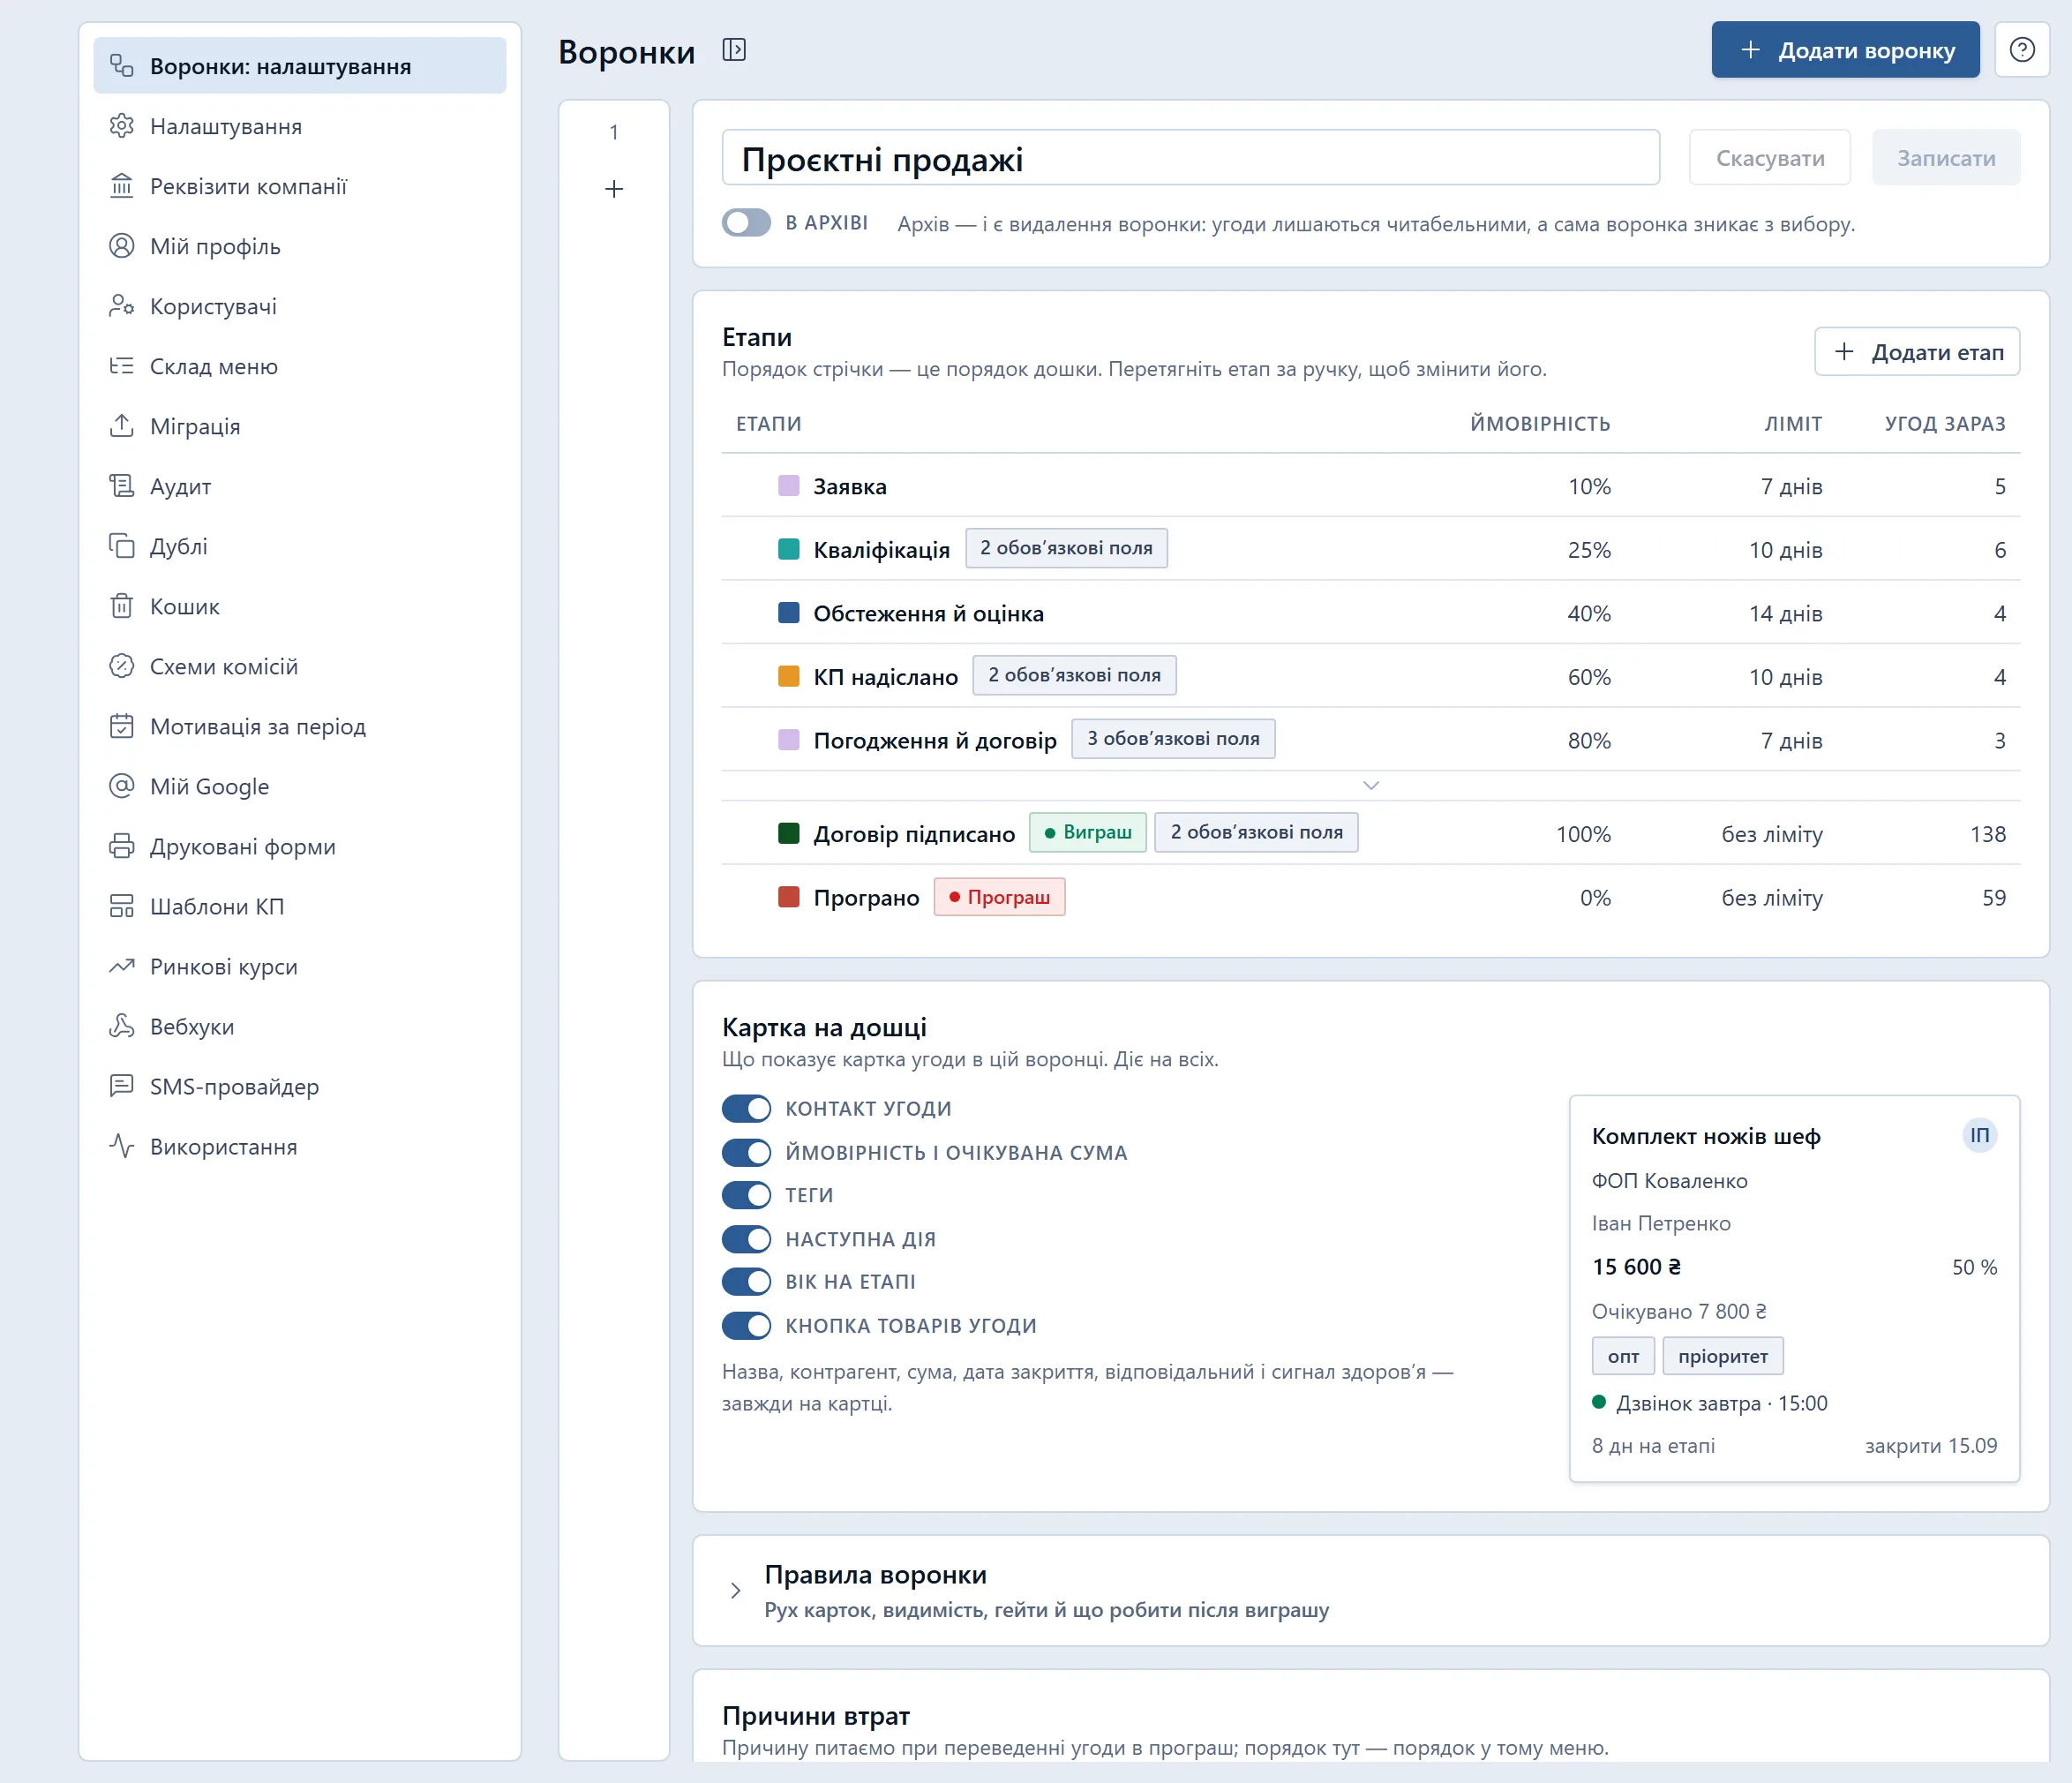Open help via the question mark icon
Image resolution: width=2072 pixels, height=1783 pixels.
(x=2021, y=50)
